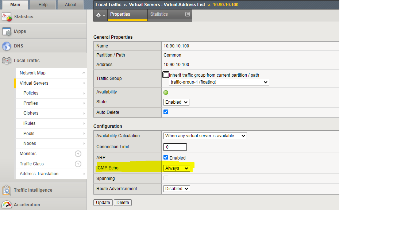Toggle the ARP Enabled checkbox

166,157
